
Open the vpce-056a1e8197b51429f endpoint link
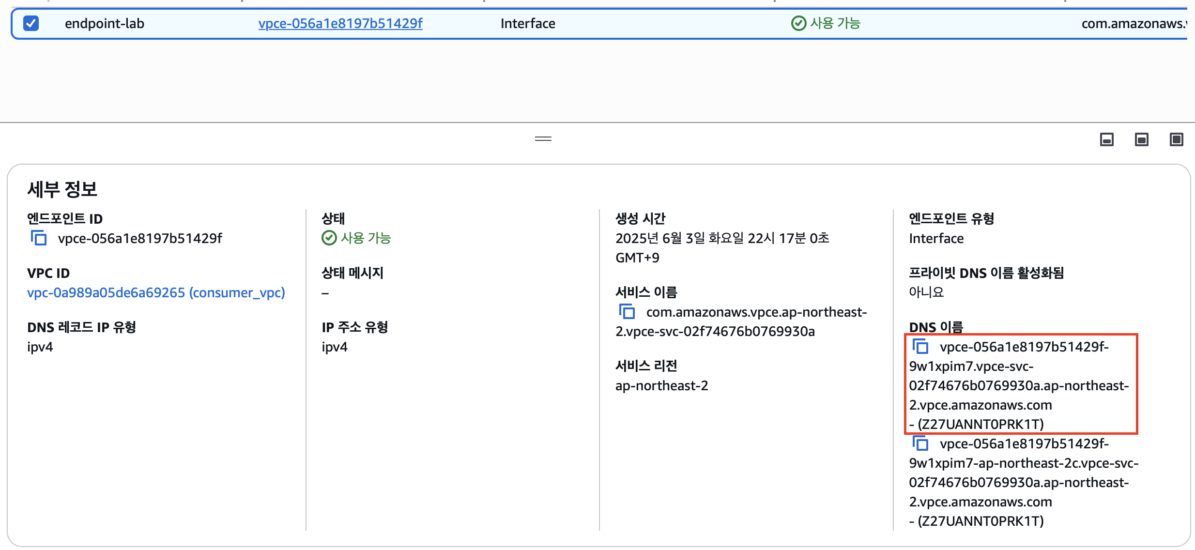[340, 23]
